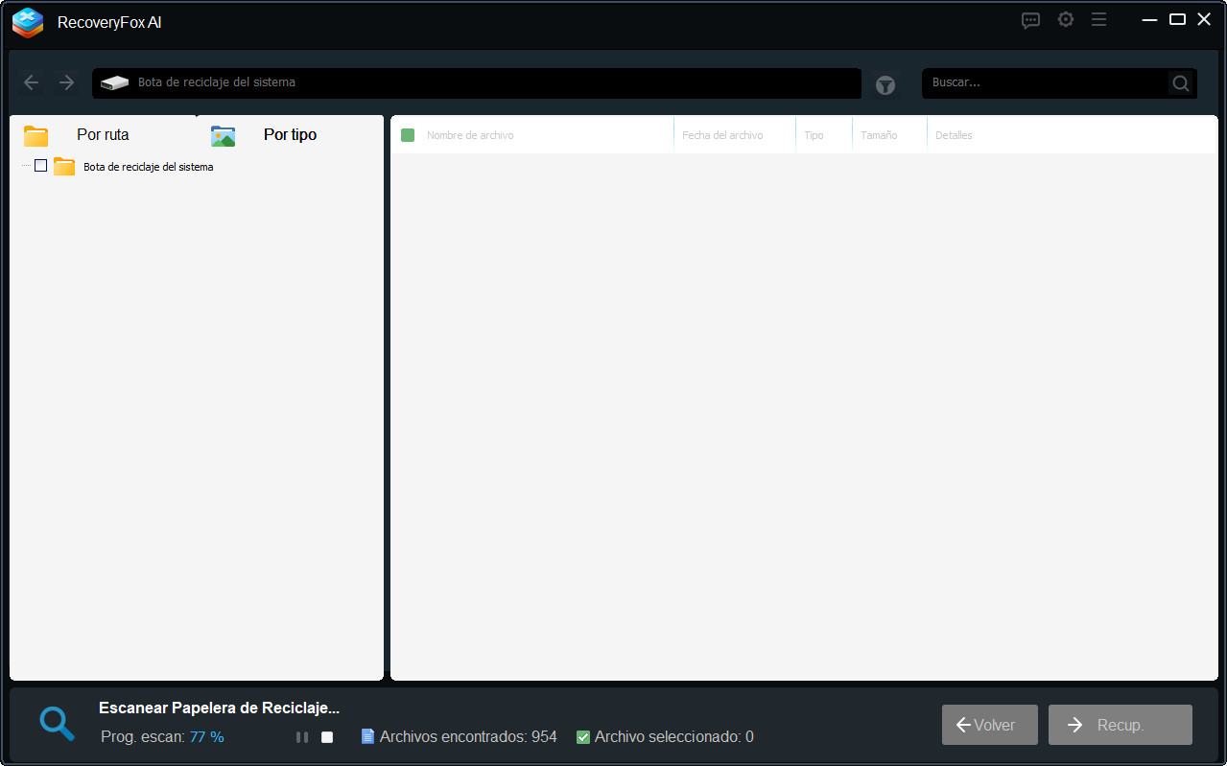Type in the Buscar search field
This screenshot has height=766, width=1227.
point(1046,83)
